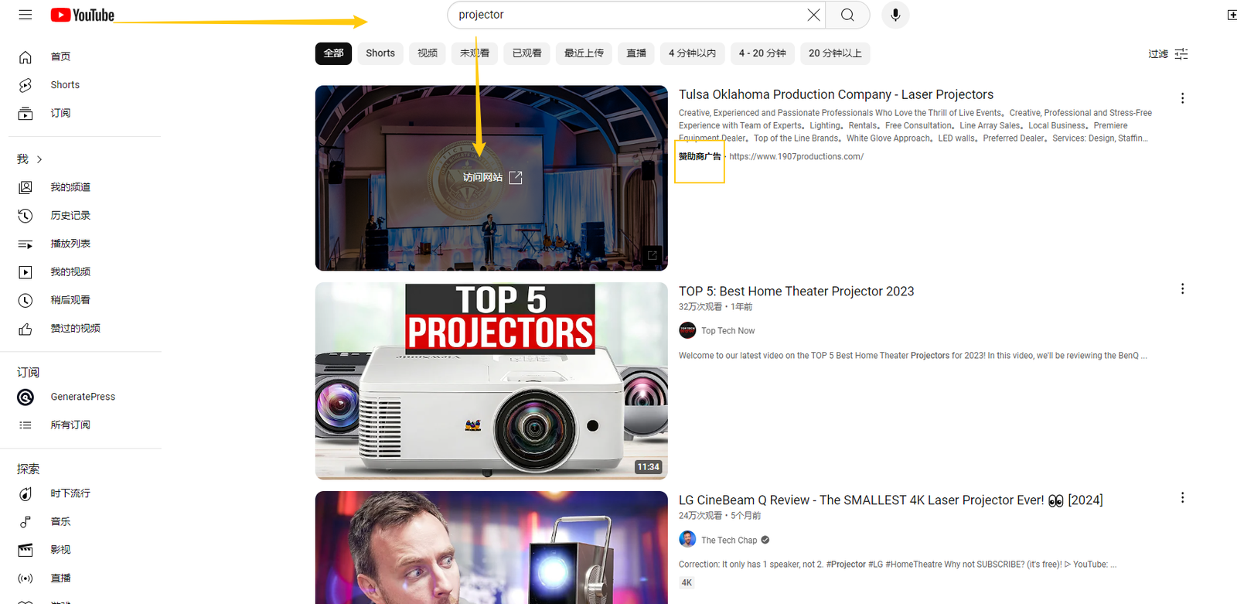Open the hamburger guide menu

point(26,15)
